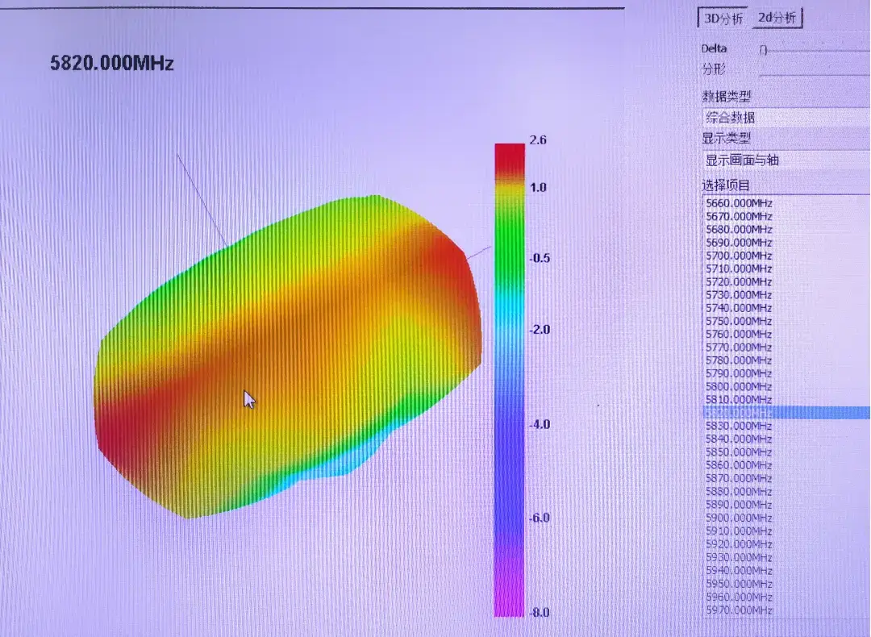Viewport: 871px width, 637px height.
Task: Choose the 5750.000MHz list entry
Action: [x=739, y=321]
